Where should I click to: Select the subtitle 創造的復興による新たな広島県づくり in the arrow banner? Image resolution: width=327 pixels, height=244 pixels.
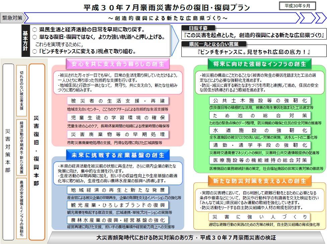point(168,18)
